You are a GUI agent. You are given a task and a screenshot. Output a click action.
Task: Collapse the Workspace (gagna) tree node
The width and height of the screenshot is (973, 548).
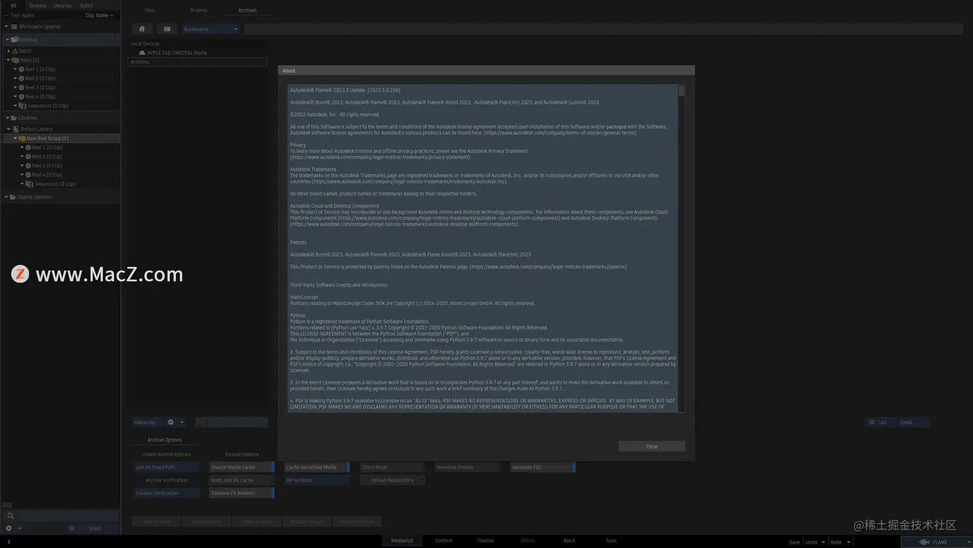pyautogui.click(x=6, y=26)
